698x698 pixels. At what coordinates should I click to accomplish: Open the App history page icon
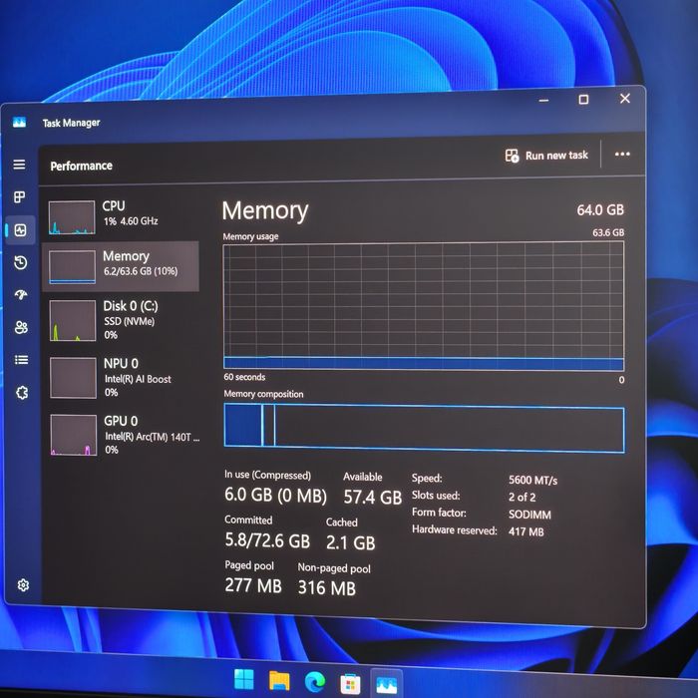click(x=21, y=262)
